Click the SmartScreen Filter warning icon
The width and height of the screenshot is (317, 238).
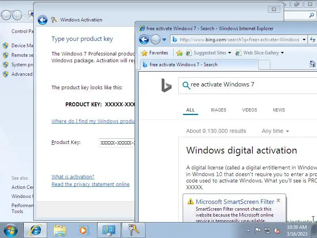191,202
